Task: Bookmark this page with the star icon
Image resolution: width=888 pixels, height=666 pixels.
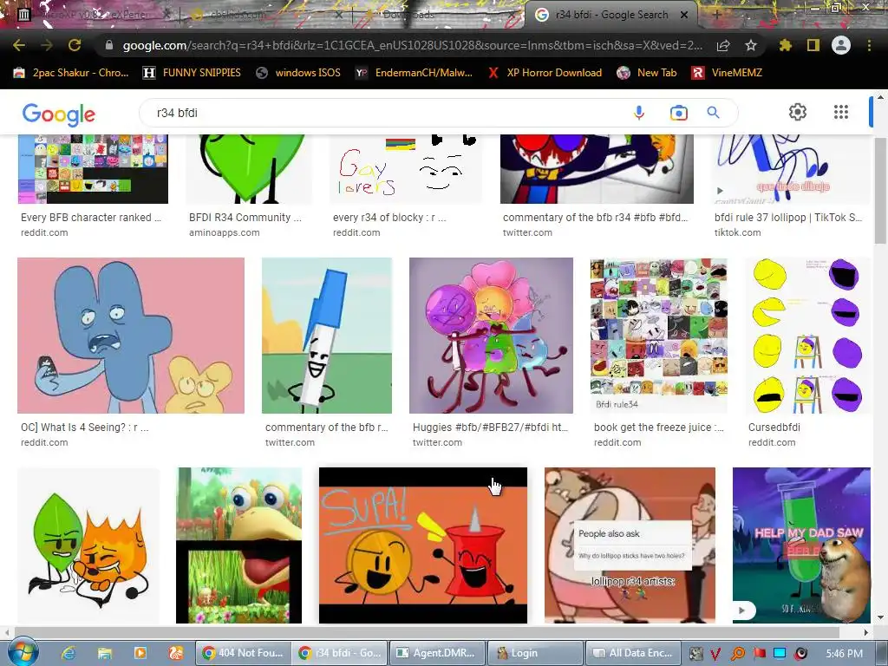Action: pyautogui.click(x=750, y=45)
